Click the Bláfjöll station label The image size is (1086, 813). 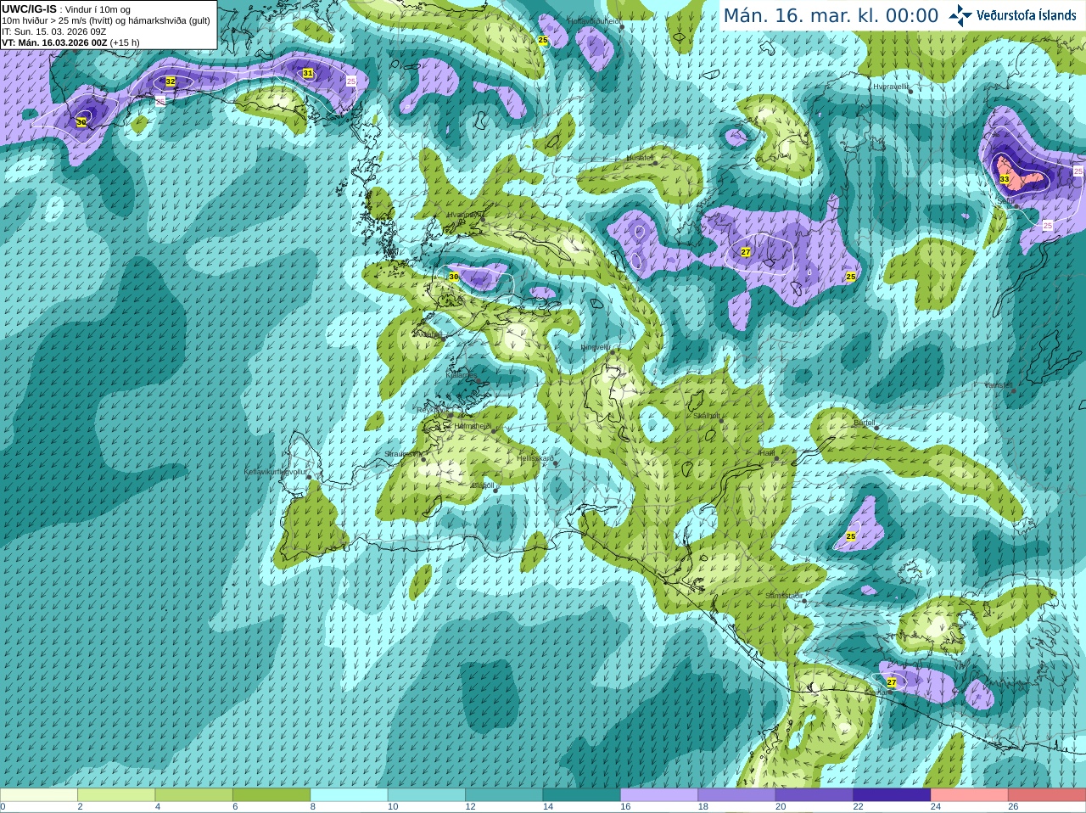coord(483,486)
